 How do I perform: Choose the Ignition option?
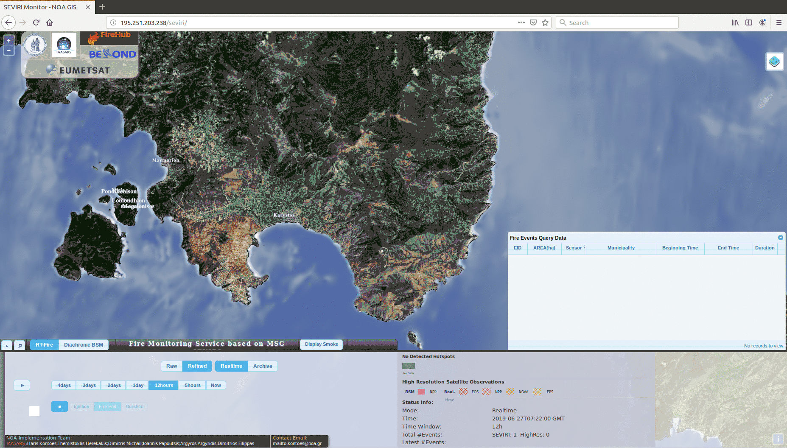81,406
